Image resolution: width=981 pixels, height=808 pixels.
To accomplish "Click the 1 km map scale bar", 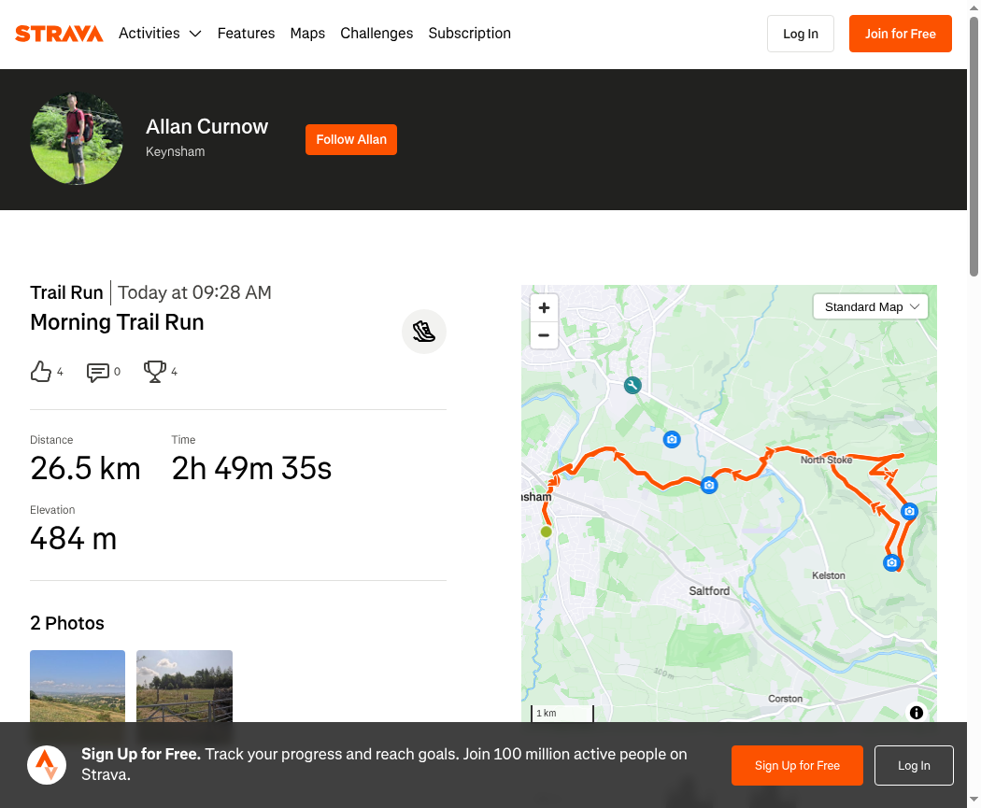I will click(x=562, y=713).
